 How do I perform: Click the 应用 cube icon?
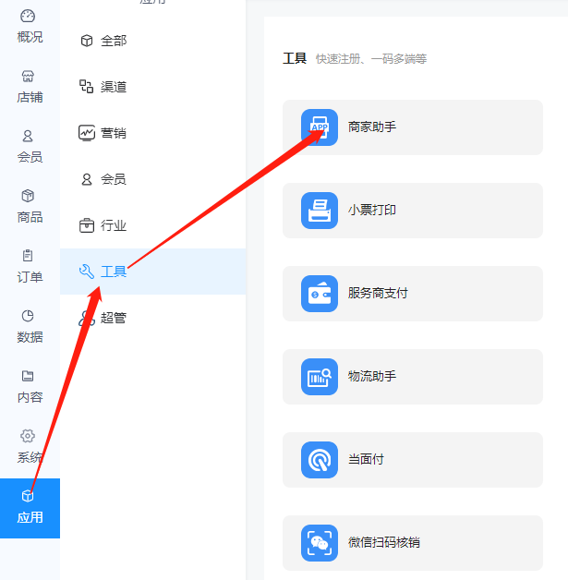(28, 496)
